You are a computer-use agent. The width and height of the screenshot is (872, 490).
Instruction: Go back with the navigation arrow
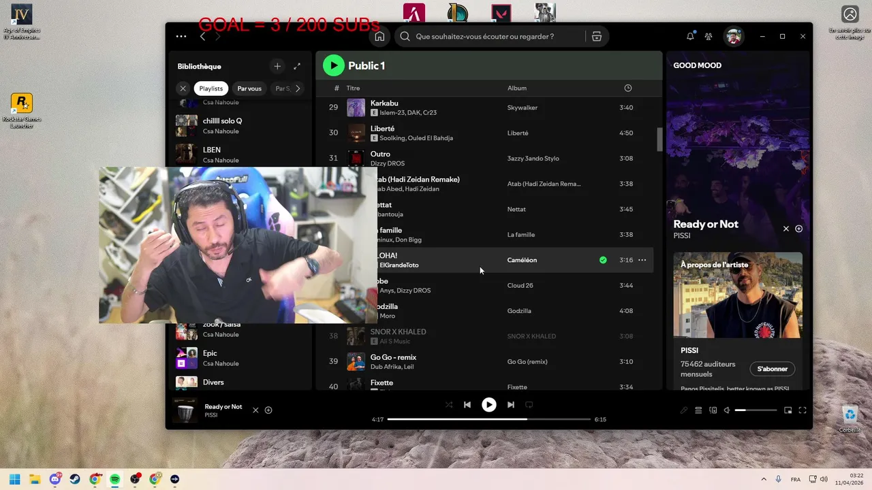202,37
